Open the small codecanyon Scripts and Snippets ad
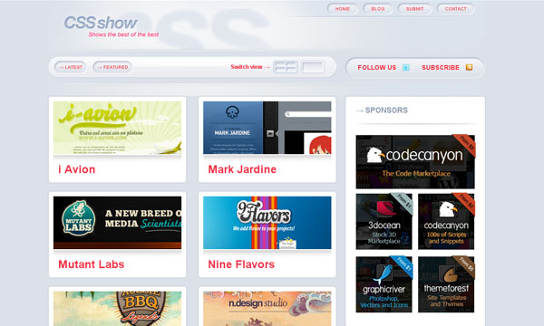The height and width of the screenshot is (326, 544). [446, 222]
